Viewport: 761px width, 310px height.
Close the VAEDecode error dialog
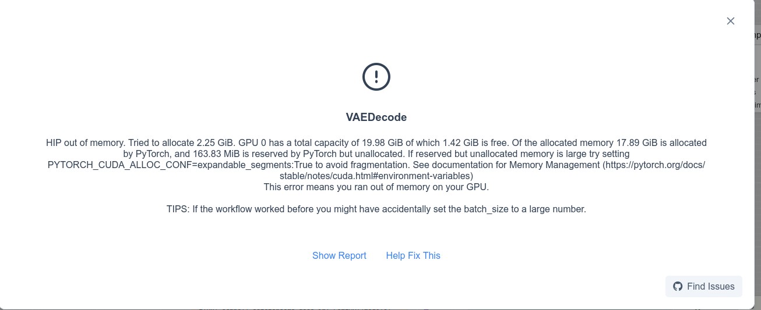pos(731,21)
